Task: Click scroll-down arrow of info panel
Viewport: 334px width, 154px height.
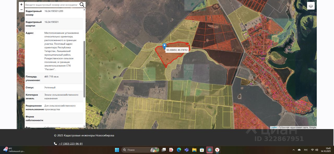Action: click(84, 126)
